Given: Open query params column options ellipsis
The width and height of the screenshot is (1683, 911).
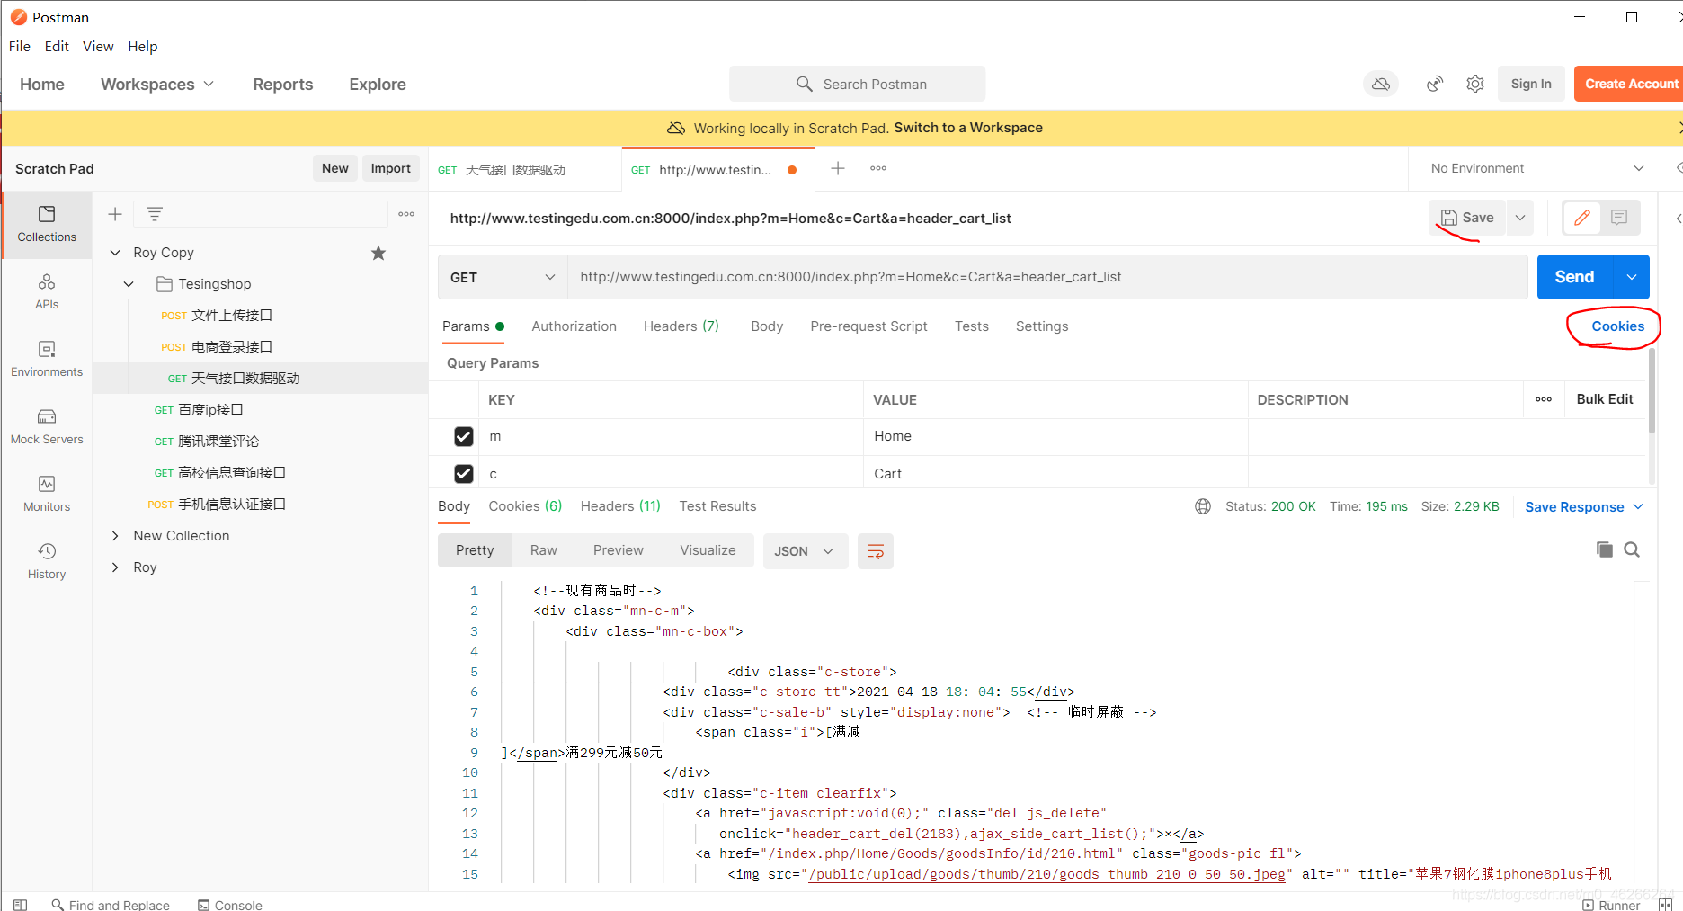Looking at the screenshot, I should 1544,399.
